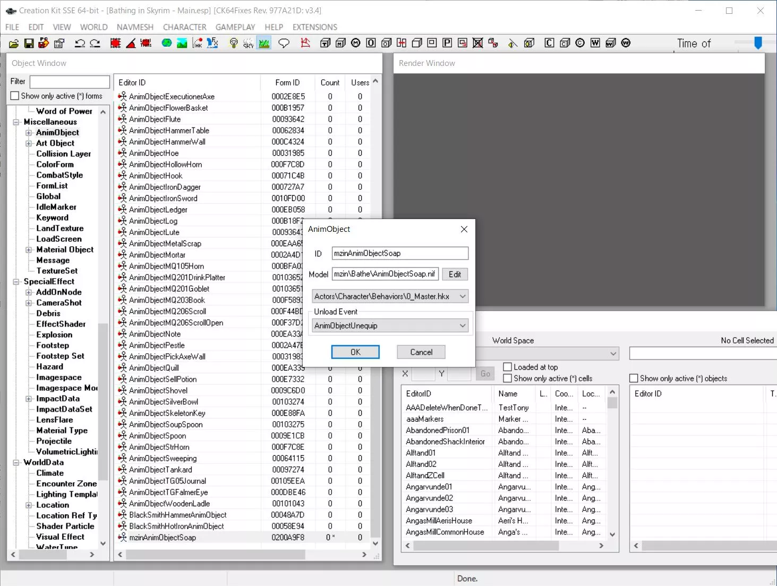This screenshot has height=586, width=777.
Task: Toggle the light bulb icon
Action: click(x=233, y=43)
